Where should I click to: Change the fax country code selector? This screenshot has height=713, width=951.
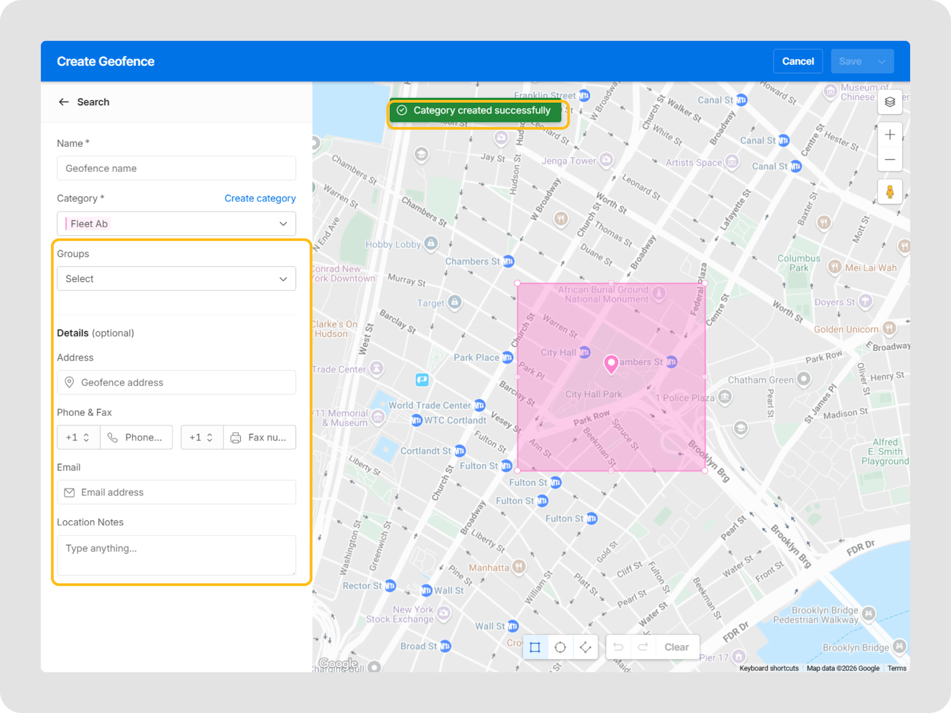pos(201,437)
